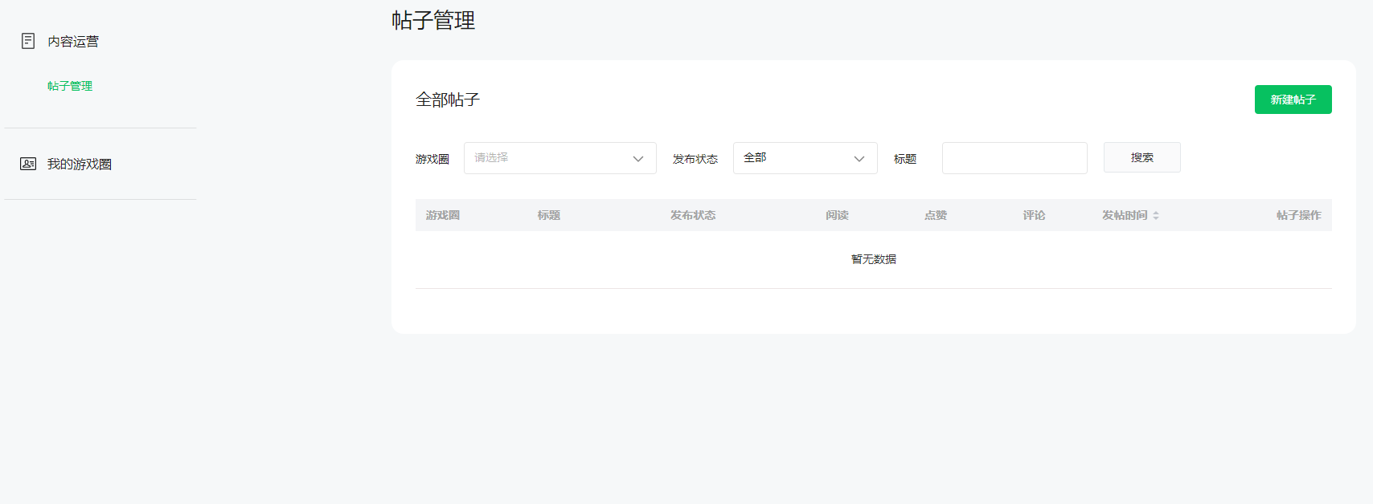Screen dimensions: 1373x504
Task: Click the 发帖时间 column header
Action: pos(1125,215)
